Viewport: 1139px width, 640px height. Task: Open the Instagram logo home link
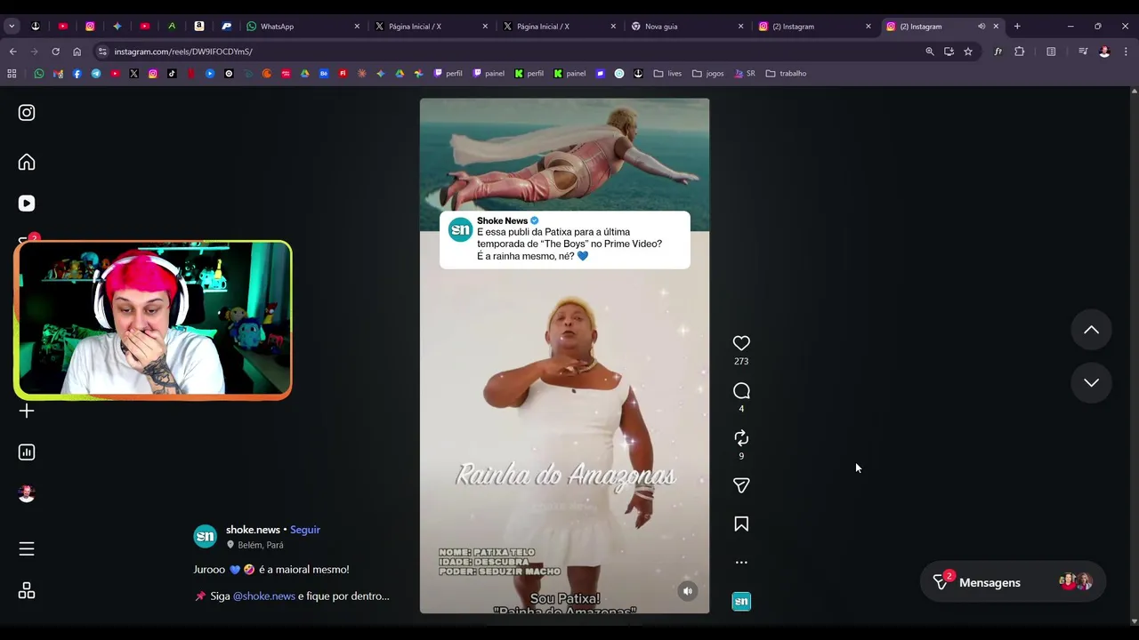27,113
